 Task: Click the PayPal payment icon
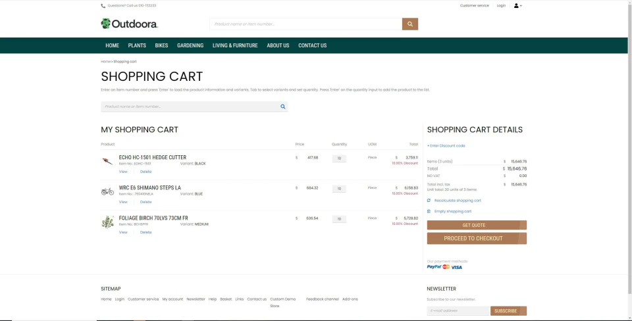434,266
